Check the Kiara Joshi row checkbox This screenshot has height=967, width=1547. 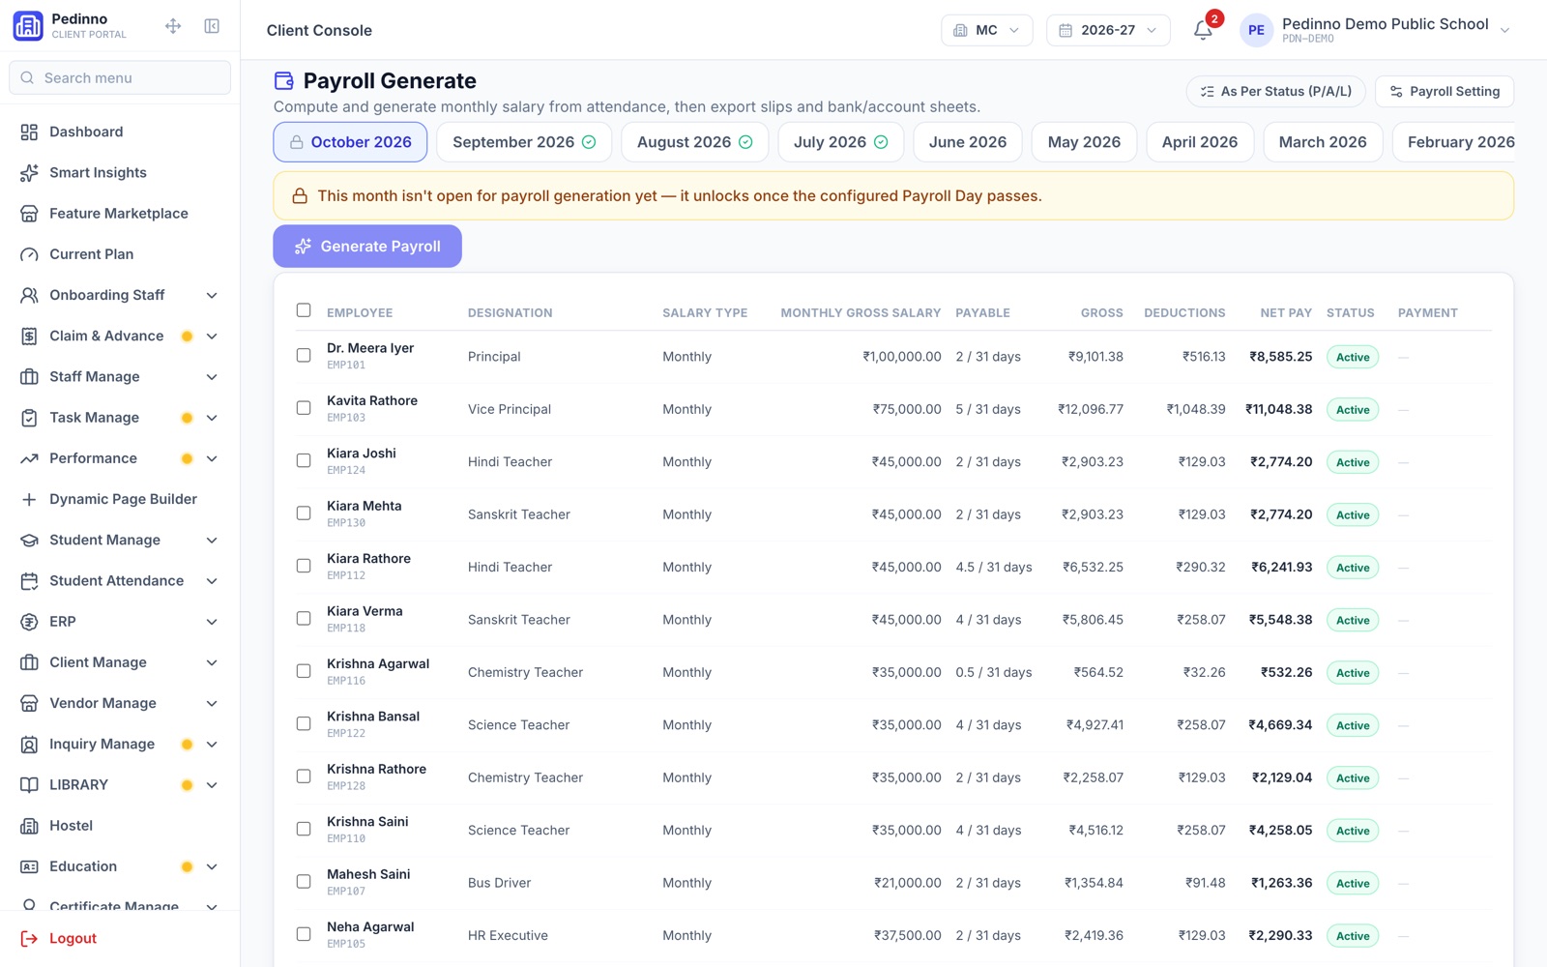tap(304, 460)
